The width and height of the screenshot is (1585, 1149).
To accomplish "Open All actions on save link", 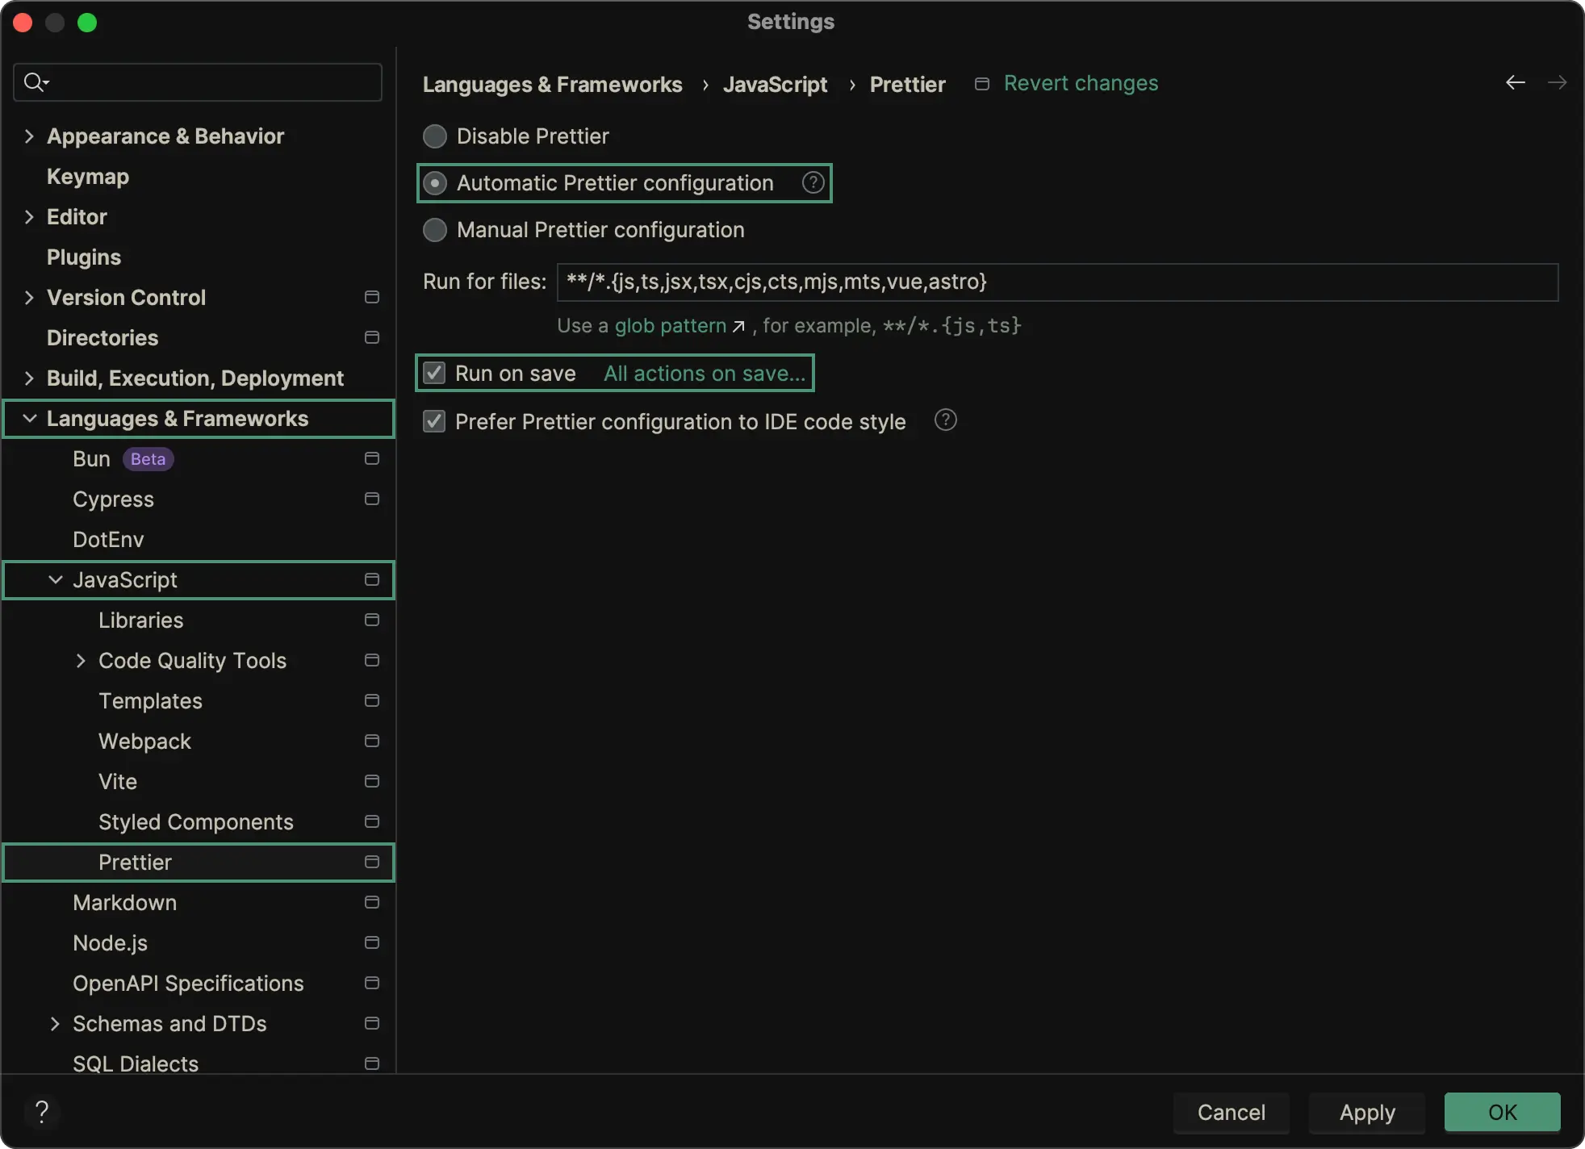I will 705,373.
